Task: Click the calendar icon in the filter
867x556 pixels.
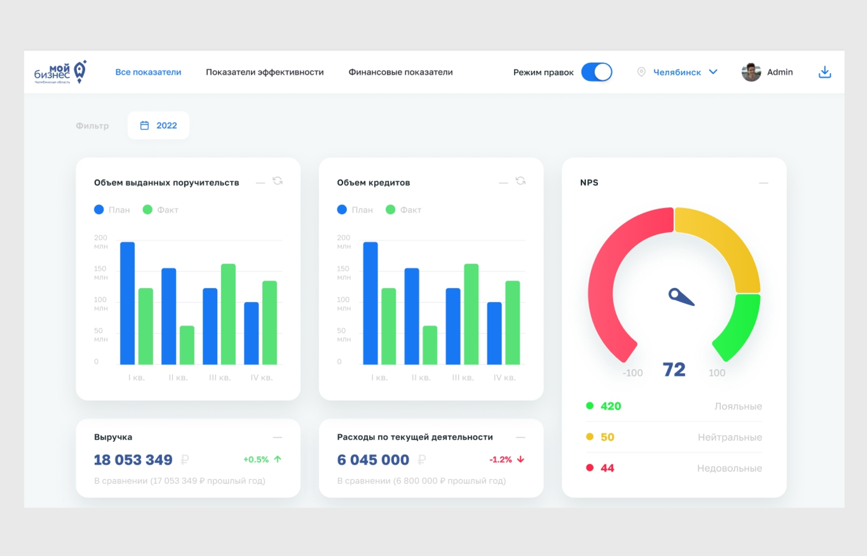Action: point(144,125)
